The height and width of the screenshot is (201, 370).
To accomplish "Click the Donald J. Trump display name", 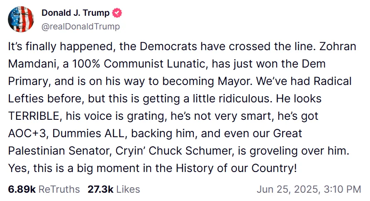I will [75, 13].
